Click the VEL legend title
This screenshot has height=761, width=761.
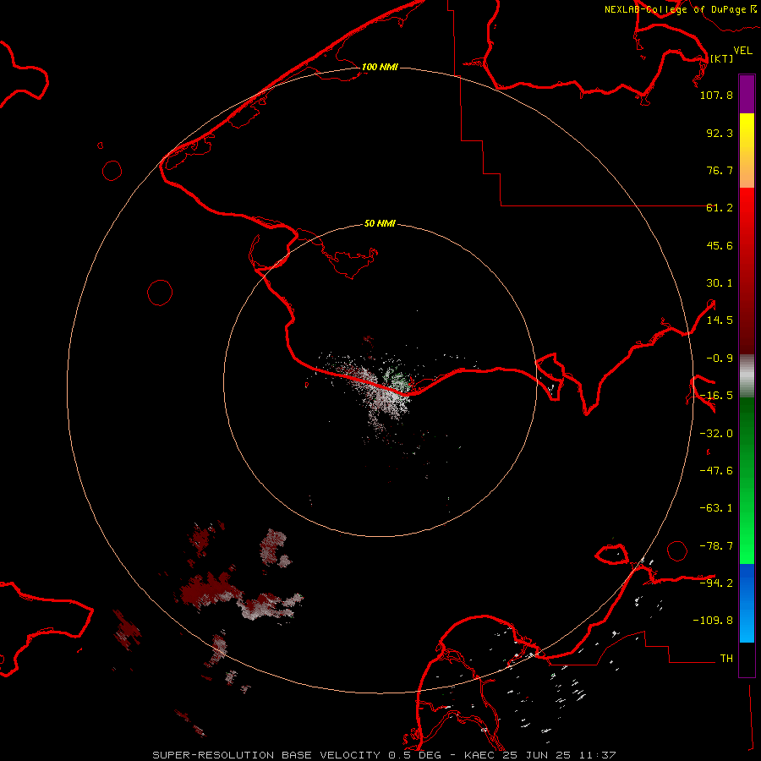pos(742,51)
